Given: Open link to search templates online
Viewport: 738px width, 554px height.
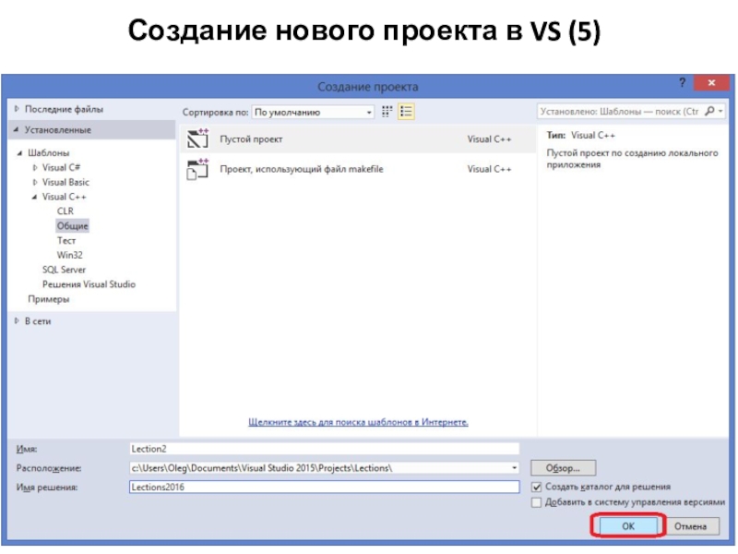Looking at the screenshot, I should [358, 422].
